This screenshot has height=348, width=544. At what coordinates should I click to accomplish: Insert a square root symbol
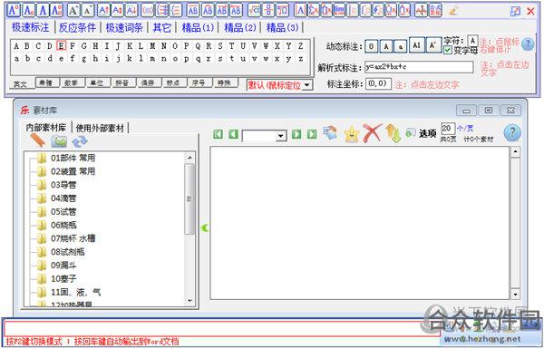click(254, 10)
